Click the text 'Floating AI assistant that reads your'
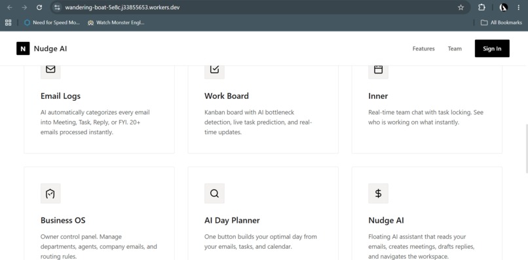Image resolution: width=528 pixels, height=260 pixels. pos(417,237)
